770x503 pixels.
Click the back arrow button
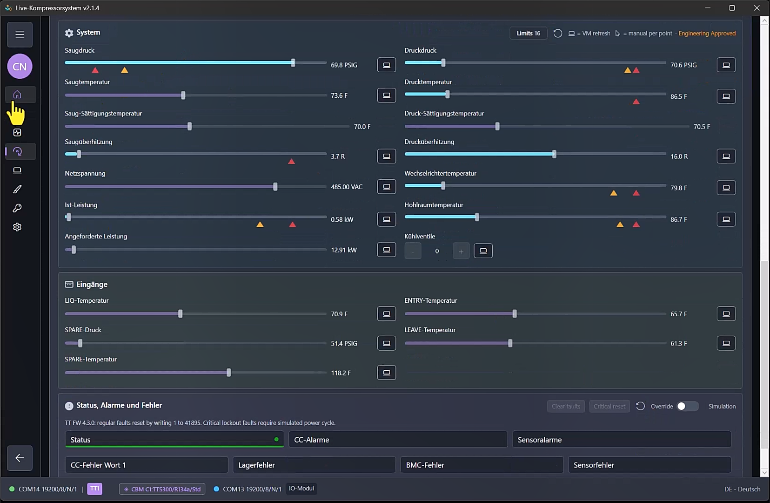[x=20, y=458]
